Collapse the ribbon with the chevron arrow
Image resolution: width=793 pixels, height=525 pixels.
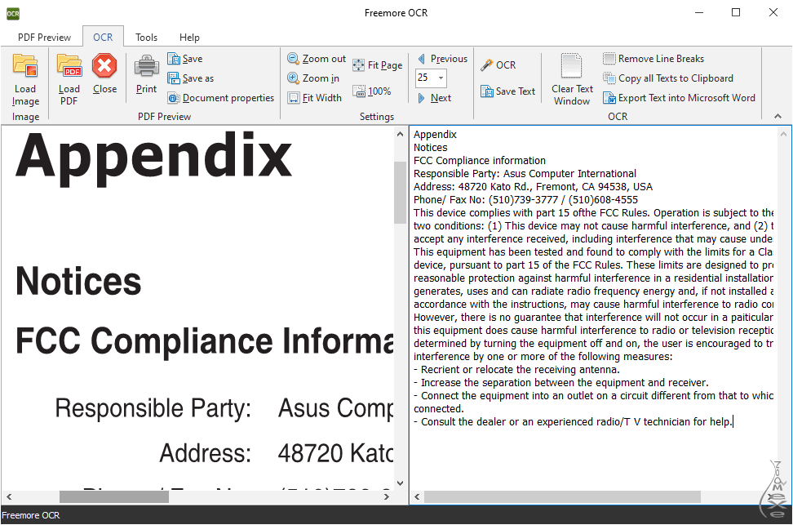777,117
